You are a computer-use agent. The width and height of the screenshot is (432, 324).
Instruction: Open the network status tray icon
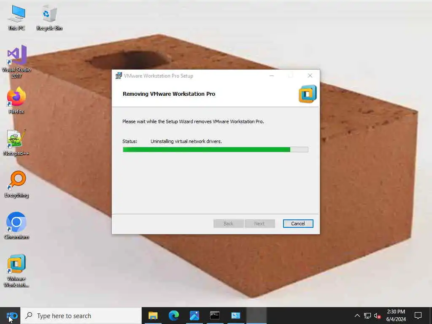pos(367,316)
